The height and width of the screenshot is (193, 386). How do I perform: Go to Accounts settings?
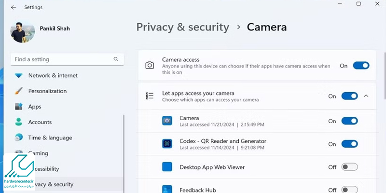40,122
